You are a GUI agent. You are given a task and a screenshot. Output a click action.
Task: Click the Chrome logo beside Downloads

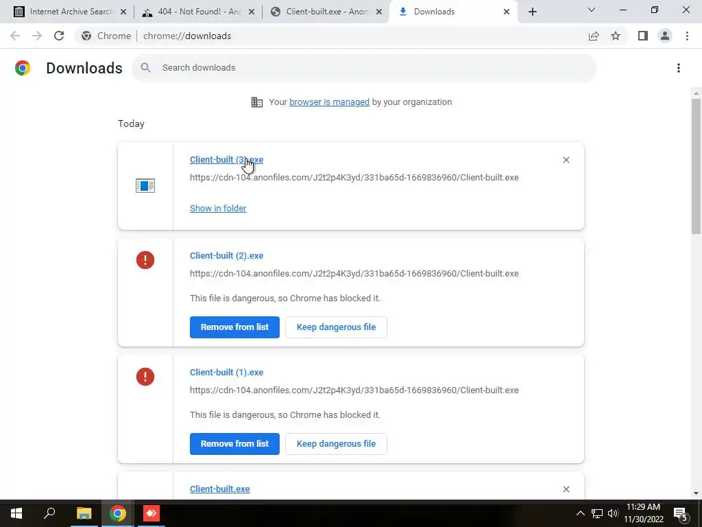[x=23, y=68]
